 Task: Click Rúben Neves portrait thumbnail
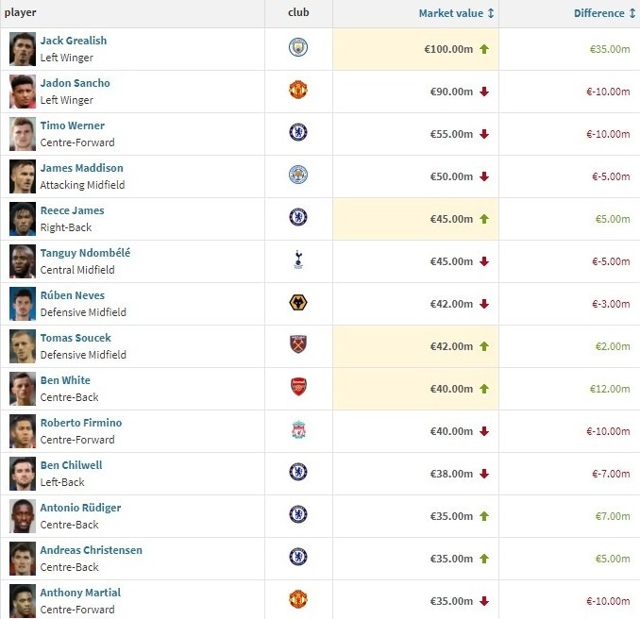point(23,304)
